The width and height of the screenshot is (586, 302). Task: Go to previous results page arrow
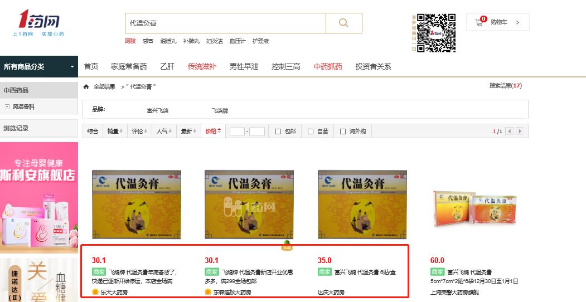point(510,131)
